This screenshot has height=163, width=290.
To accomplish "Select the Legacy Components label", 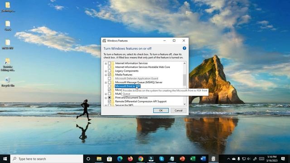I will click(127, 71).
